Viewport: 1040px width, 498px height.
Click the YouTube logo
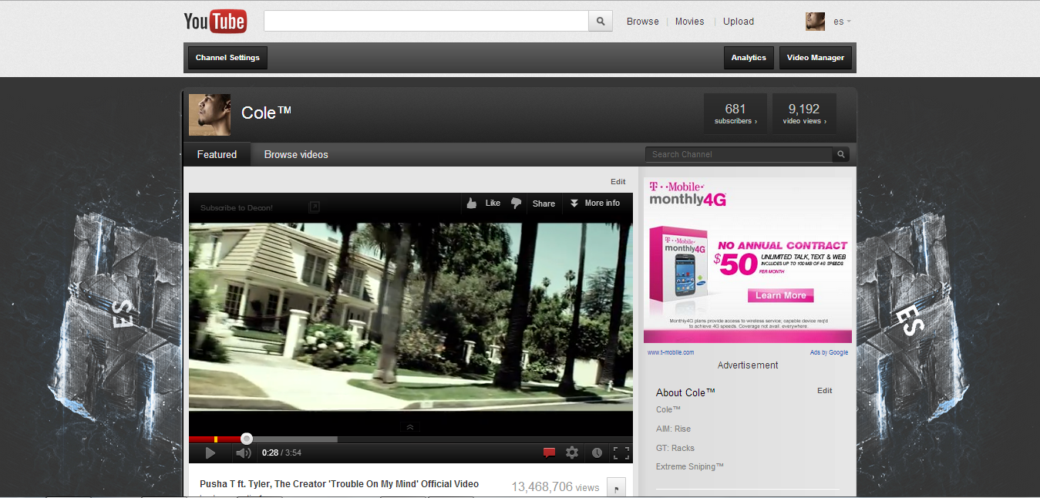tap(215, 21)
